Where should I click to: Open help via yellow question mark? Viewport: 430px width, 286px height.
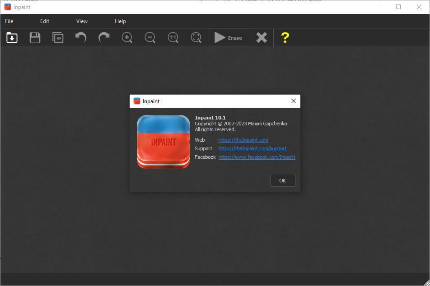pos(285,38)
